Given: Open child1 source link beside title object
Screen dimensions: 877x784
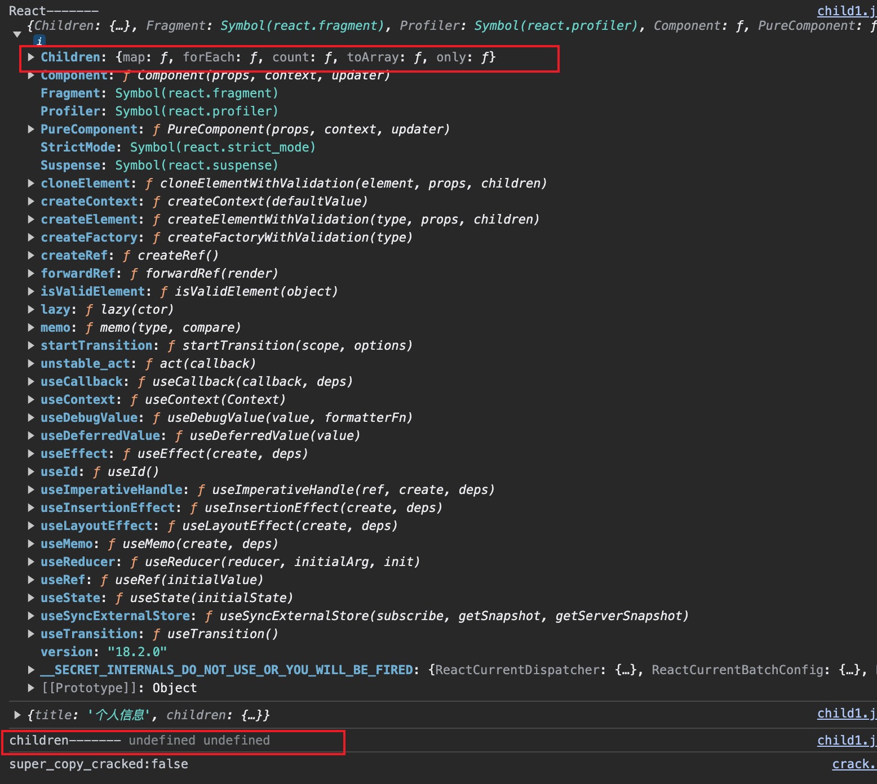Looking at the screenshot, I should [x=847, y=714].
